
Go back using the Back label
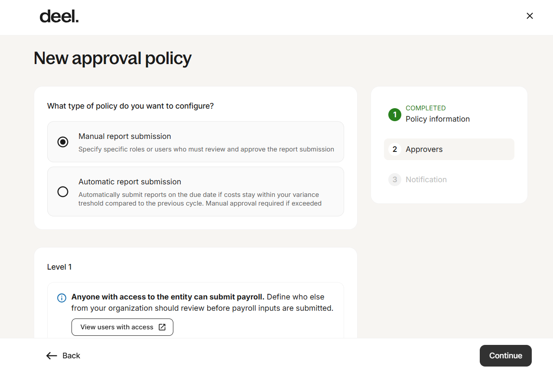pyautogui.click(x=72, y=356)
